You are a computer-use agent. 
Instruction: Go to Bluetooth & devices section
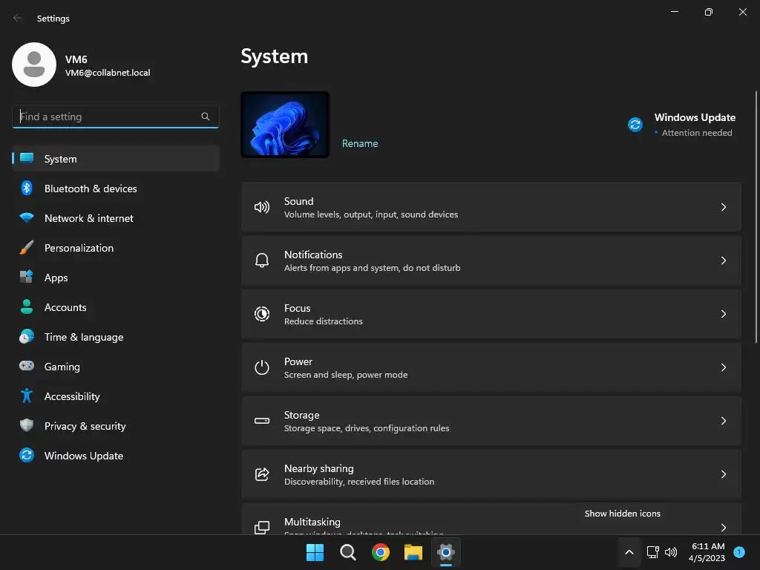pos(116,188)
